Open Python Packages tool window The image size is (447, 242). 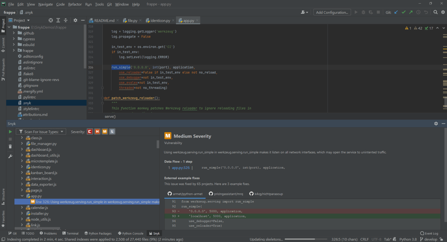pos(98,233)
